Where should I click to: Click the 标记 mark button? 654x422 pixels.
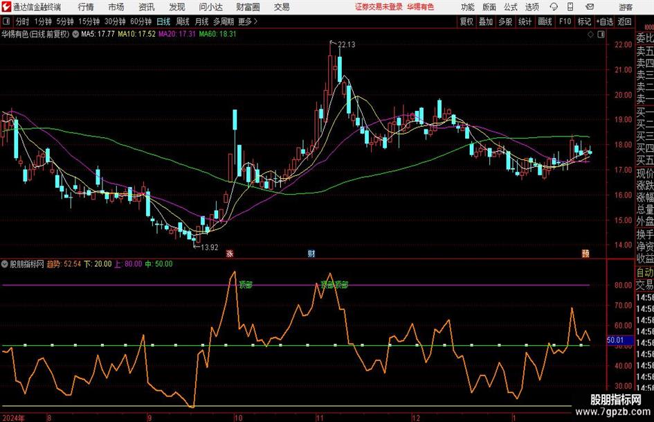click(584, 21)
